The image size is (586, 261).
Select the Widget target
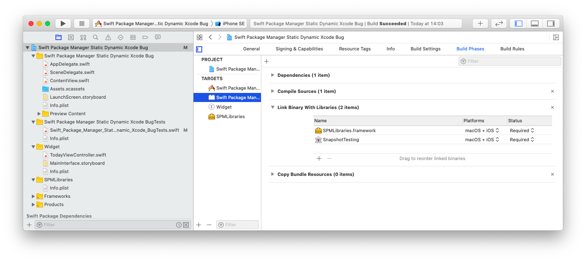[x=227, y=107]
